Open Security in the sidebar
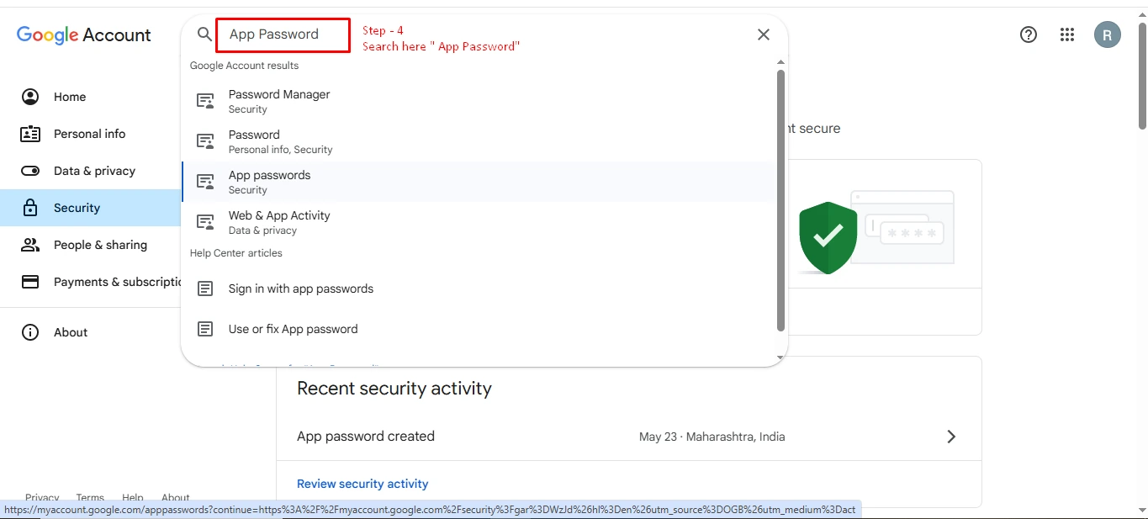This screenshot has width=1148, height=519. pyautogui.click(x=77, y=208)
